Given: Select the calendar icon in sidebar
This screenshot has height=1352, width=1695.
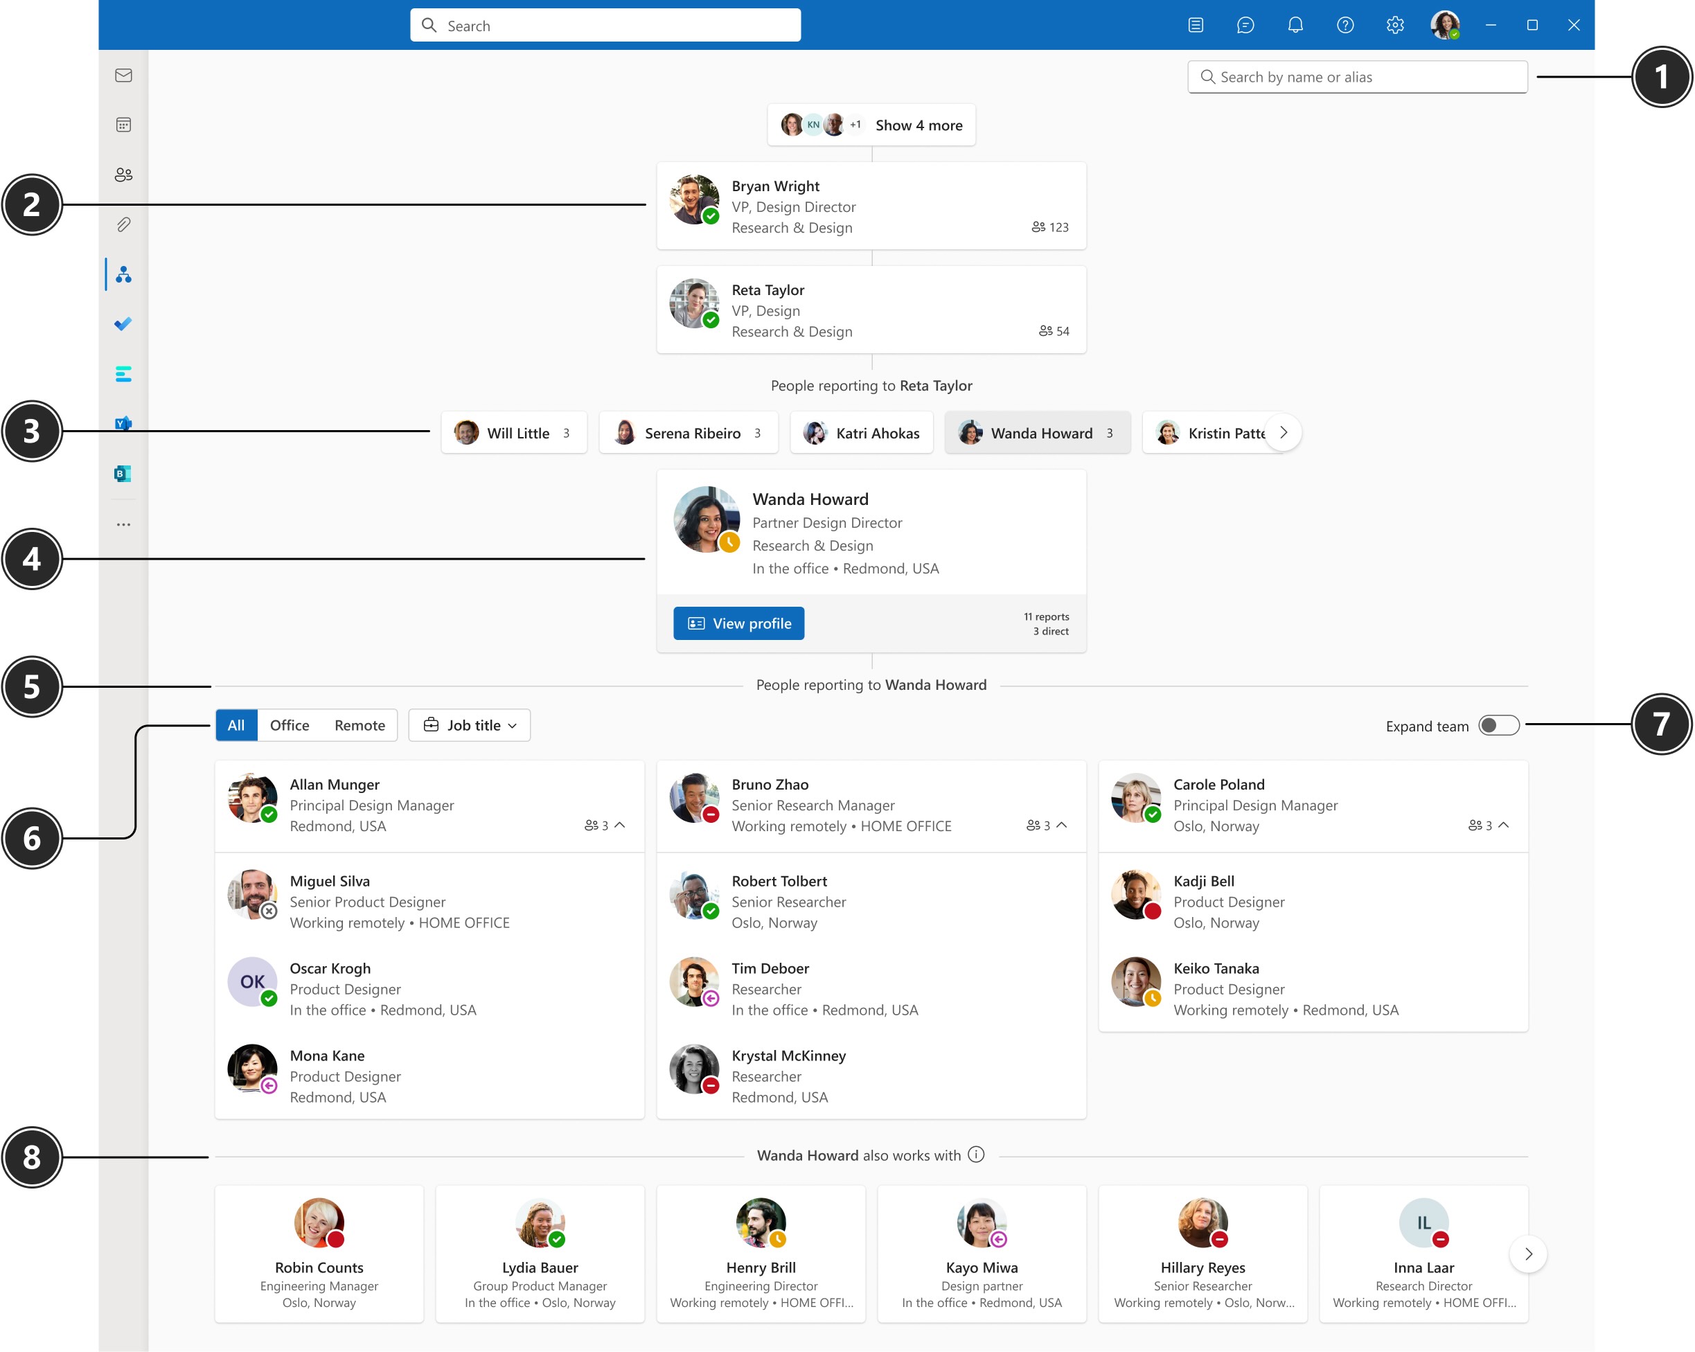Looking at the screenshot, I should pyautogui.click(x=125, y=124).
